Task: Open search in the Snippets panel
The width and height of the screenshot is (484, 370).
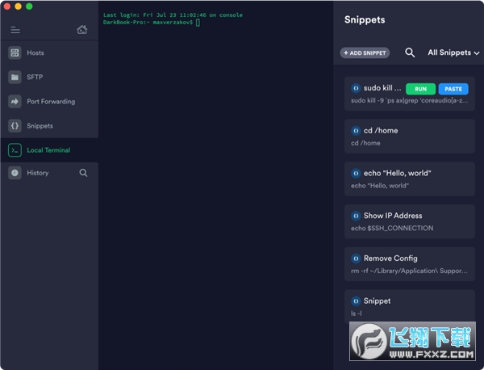Action: pos(410,53)
